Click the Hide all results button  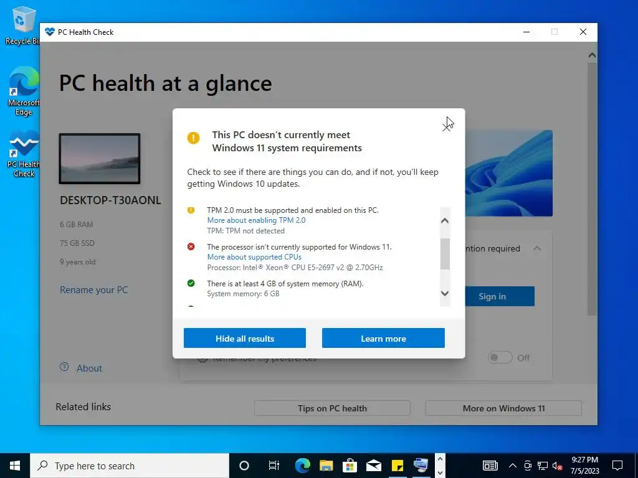(244, 338)
